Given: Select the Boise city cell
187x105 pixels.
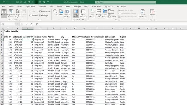Looking at the screenshot, I should click(x=66, y=79).
